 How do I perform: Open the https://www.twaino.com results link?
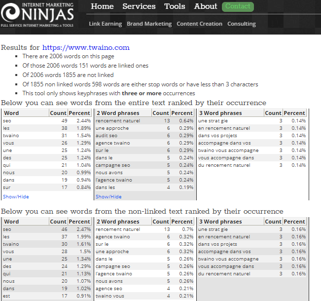86,47
